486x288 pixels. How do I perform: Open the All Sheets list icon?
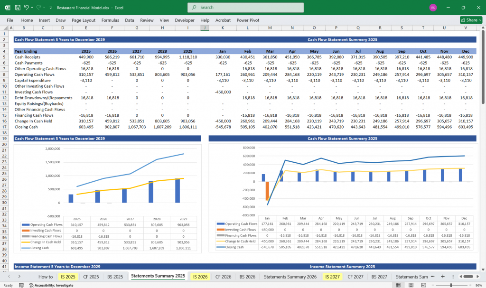click(453, 277)
